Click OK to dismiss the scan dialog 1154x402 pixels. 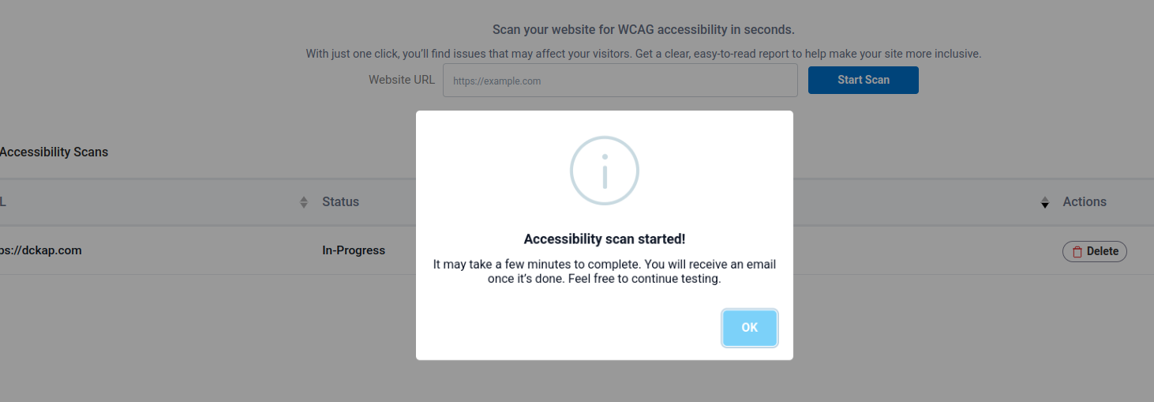click(x=749, y=328)
